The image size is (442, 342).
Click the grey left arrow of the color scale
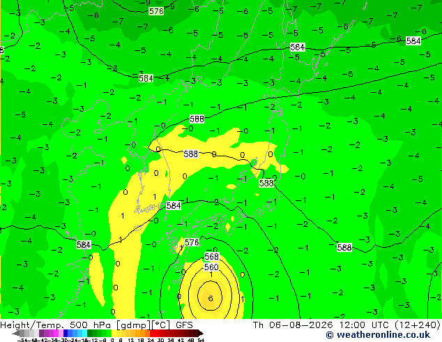point(16,334)
